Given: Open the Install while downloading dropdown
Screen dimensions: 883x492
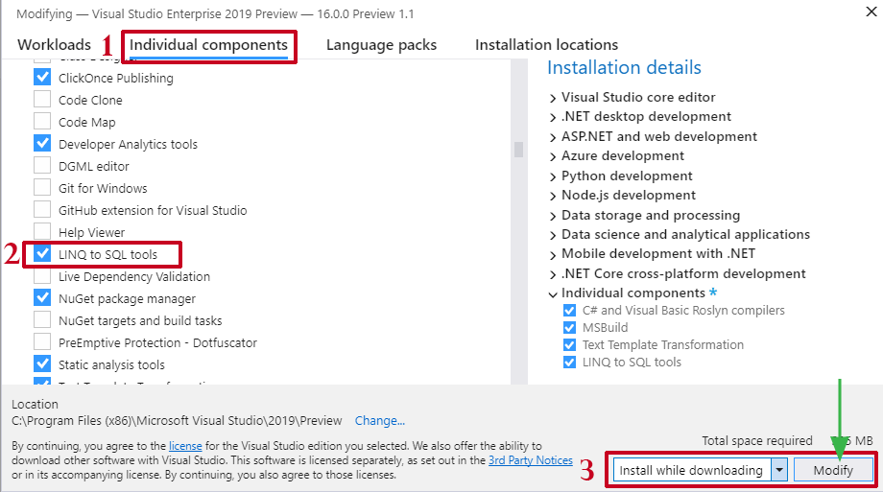Looking at the screenshot, I should click(779, 470).
